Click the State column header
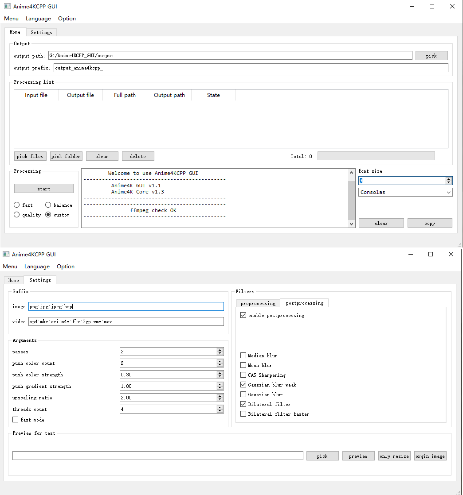Viewport: 463px width, 495px height. click(213, 95)
